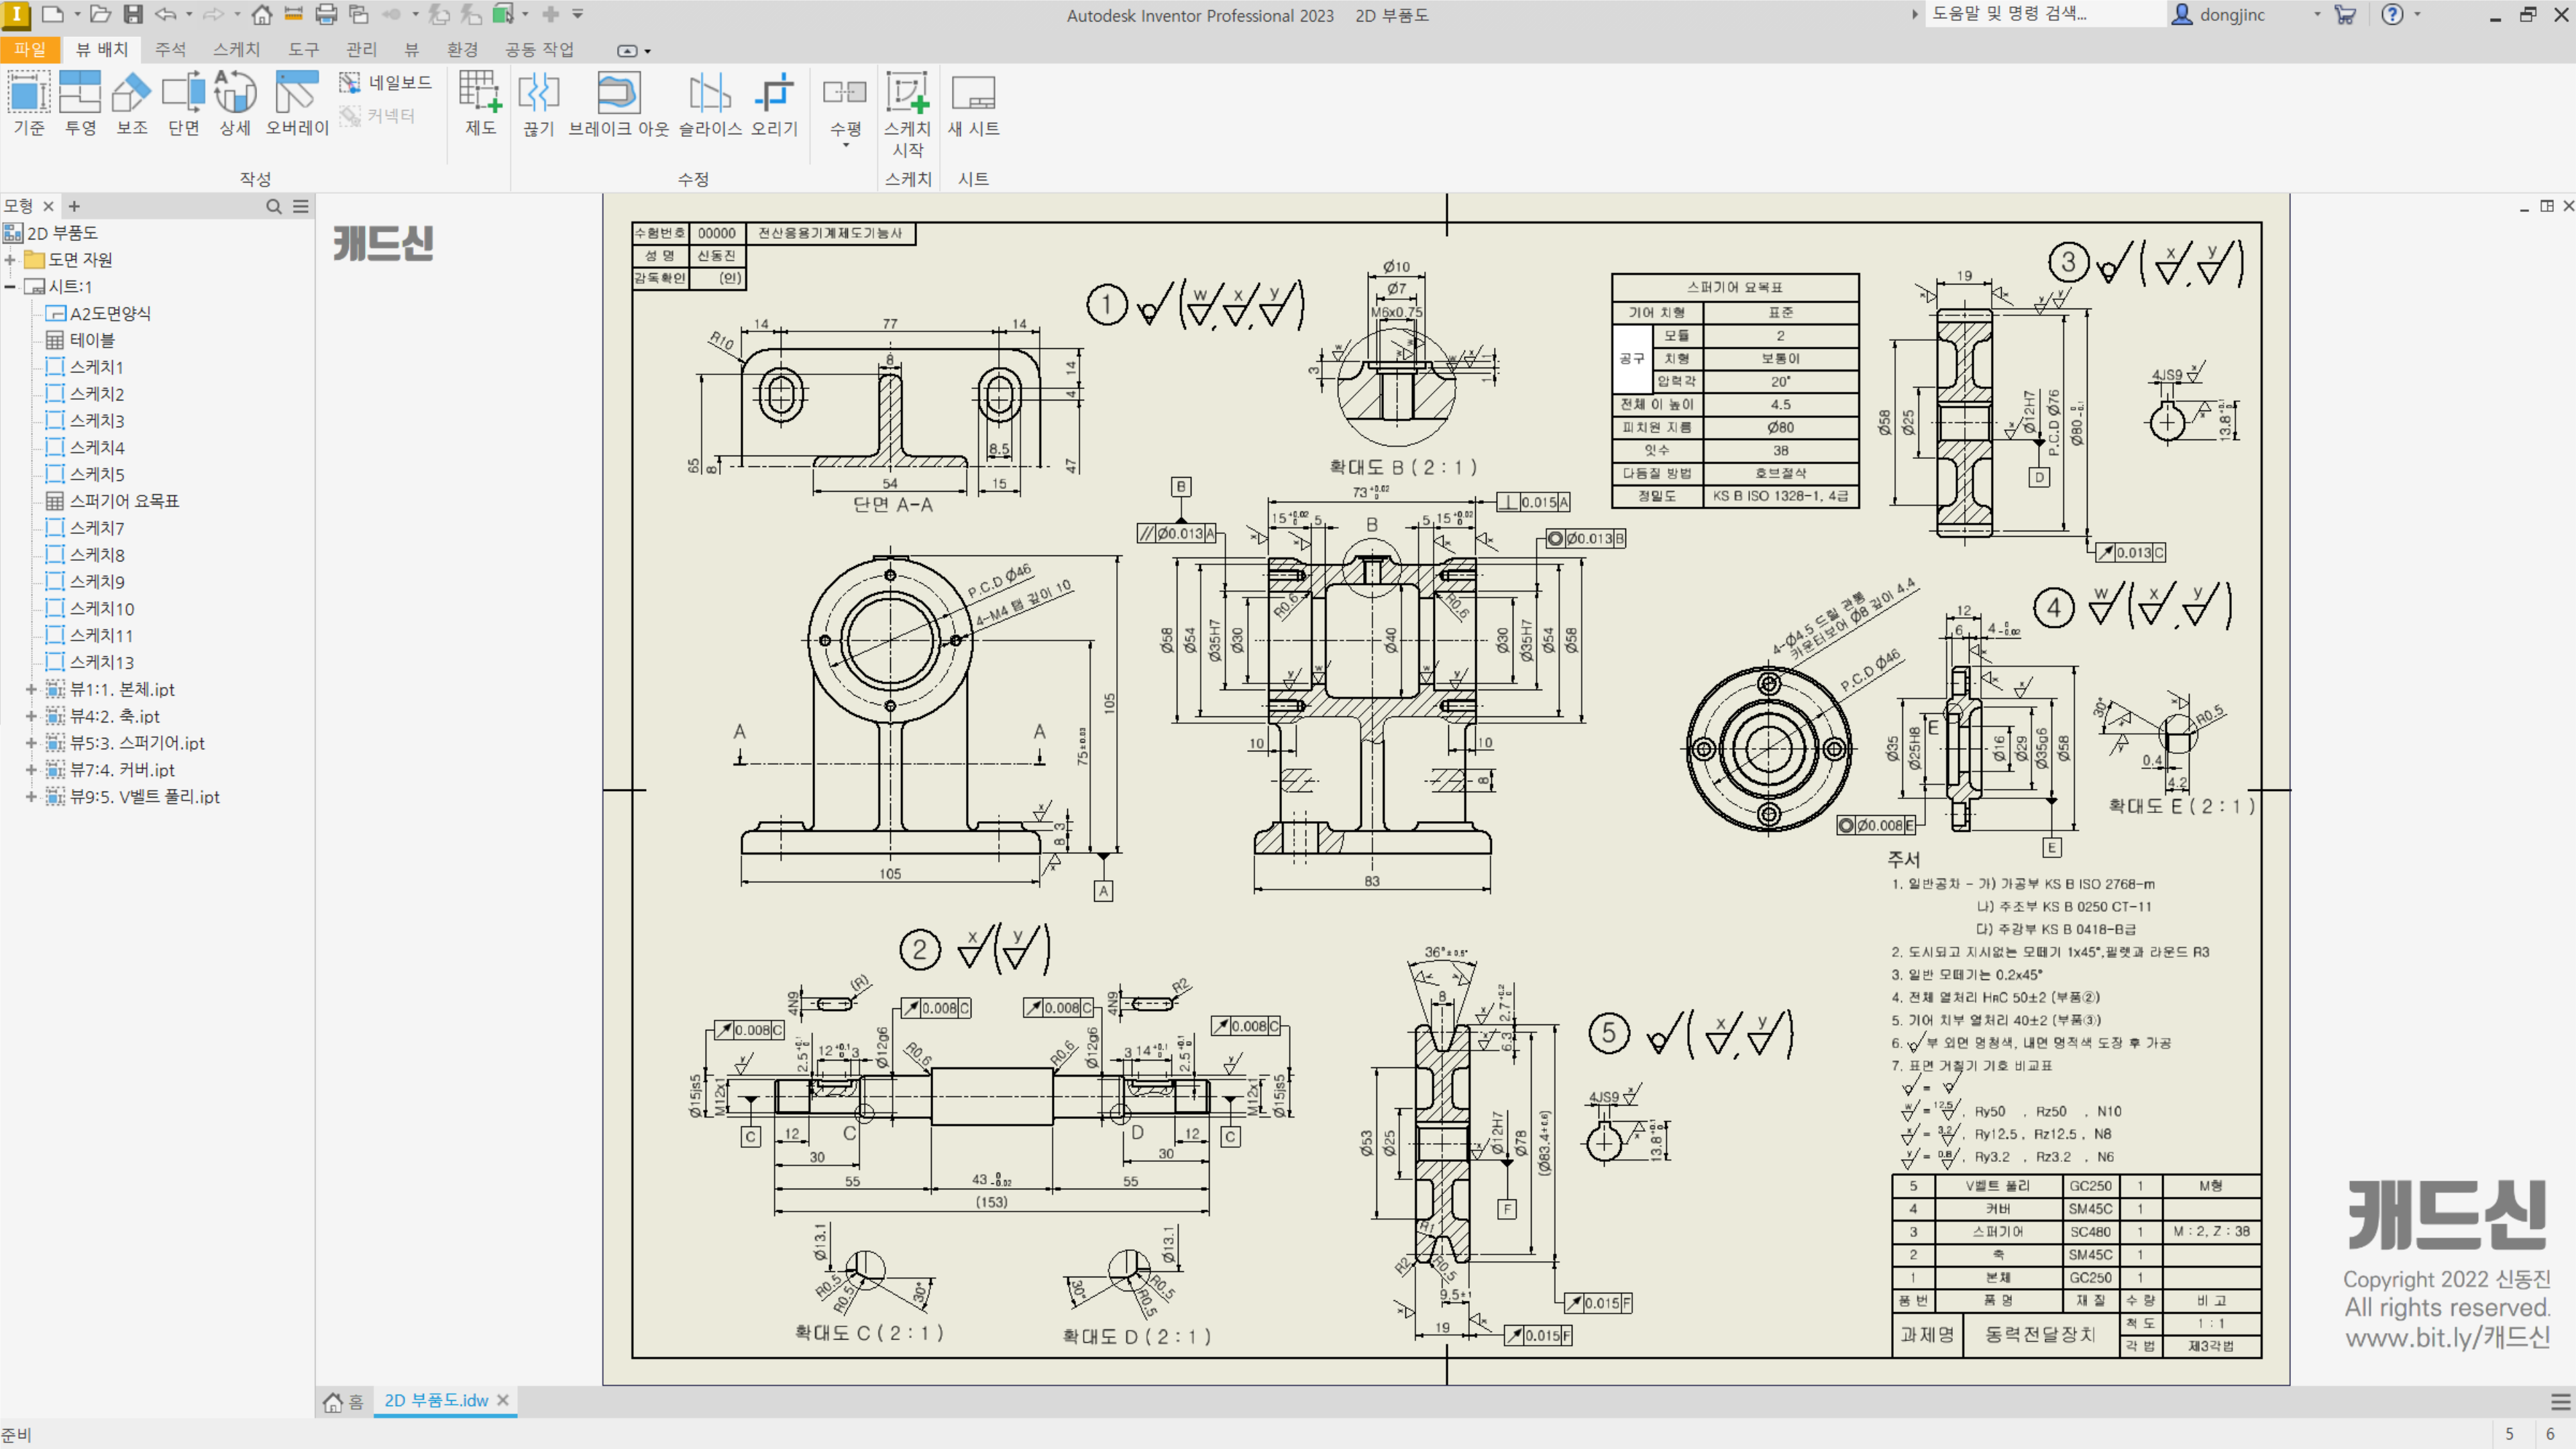Go to the 홈 (Home) document tab

(x=344, y=1401)
